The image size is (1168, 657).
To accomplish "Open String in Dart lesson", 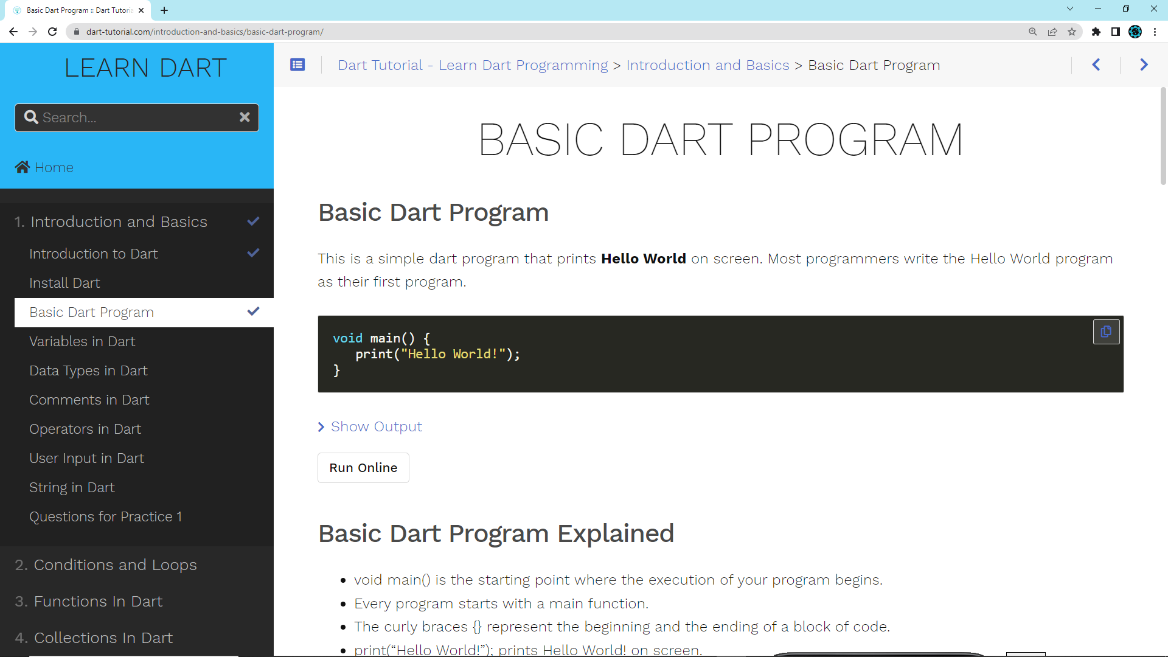I will click(72, 487).
